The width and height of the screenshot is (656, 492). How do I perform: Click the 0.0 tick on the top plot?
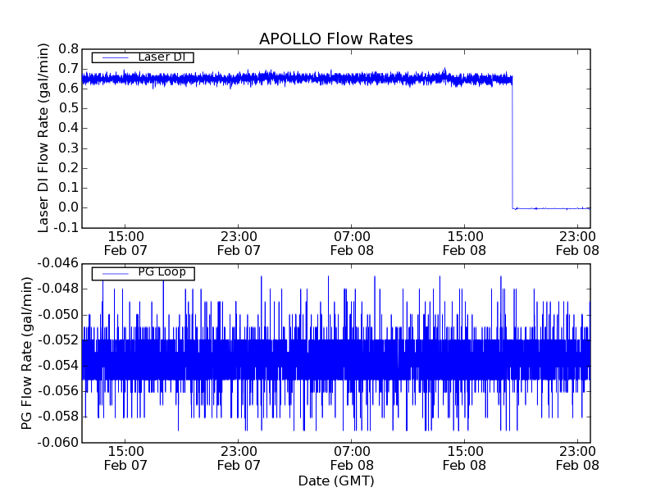pos(69,207)
